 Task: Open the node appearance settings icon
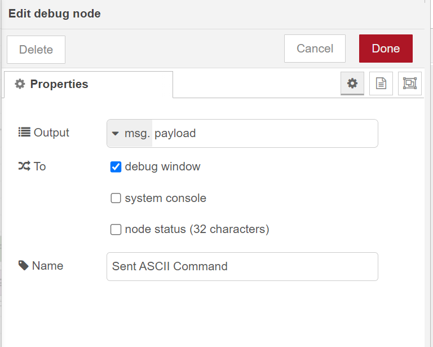tap(410, 84)
